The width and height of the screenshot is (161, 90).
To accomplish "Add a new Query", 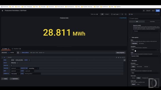I will [x=5, y=79].
